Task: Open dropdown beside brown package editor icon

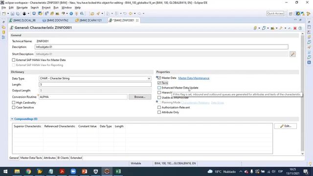Action: point(276,28)
